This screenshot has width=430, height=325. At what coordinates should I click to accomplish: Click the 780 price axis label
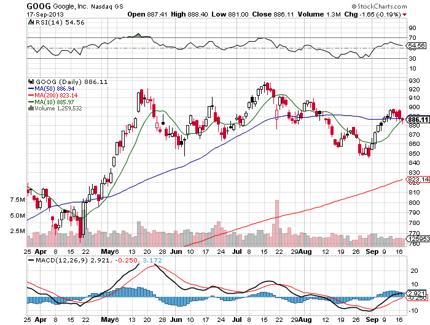(414, 223)
